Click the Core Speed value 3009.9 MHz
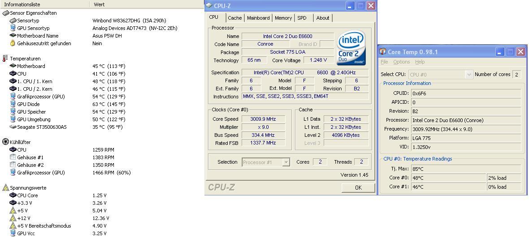This screenshot has height=237, width=529. point(263,119)
